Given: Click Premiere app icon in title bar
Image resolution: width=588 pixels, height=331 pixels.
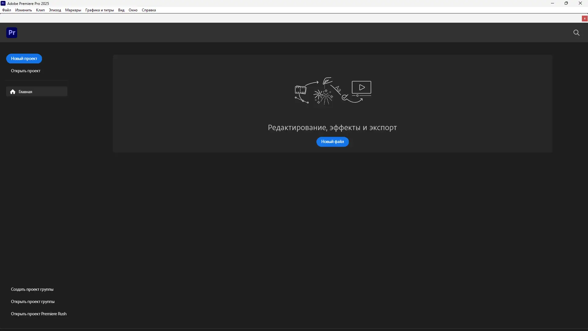Looking at the screenshot, I should (3, 3).
